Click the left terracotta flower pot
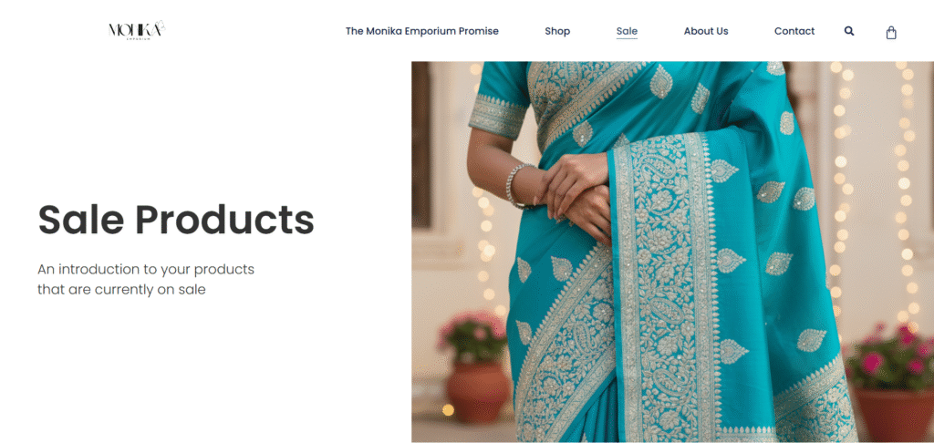 [x=478, y=392]
